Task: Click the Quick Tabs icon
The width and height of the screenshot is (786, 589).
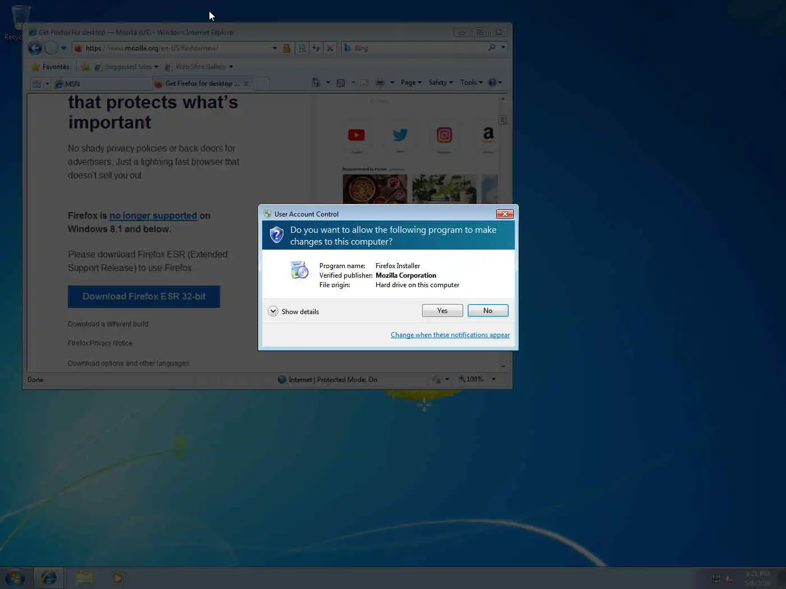Action: pyautogui.click(x=37, y=84)
